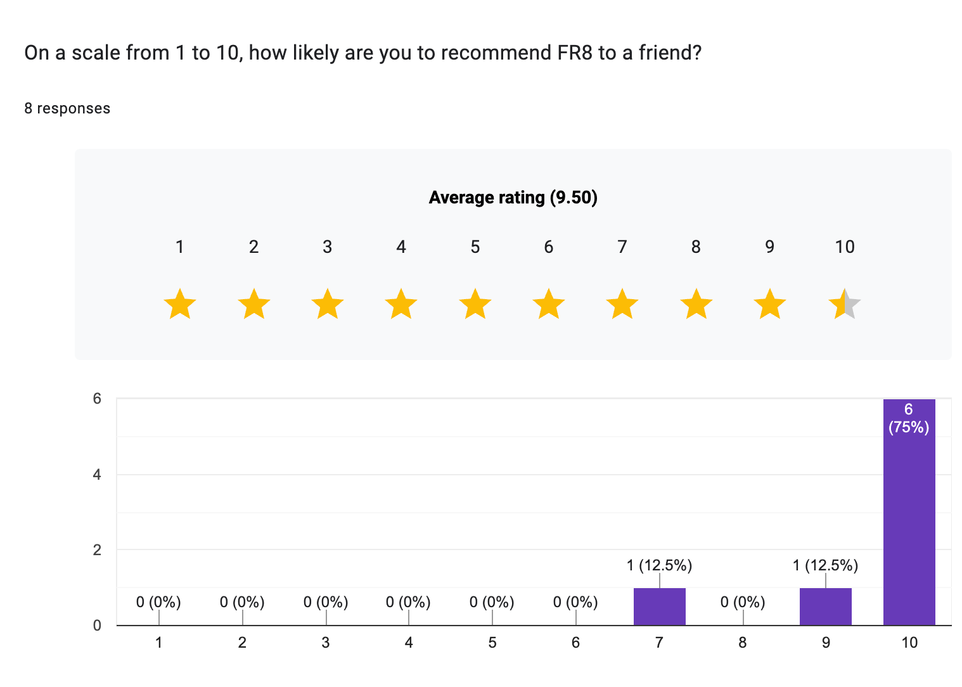Click the star under number 8
962x687 pixels.
pos(696,304)
